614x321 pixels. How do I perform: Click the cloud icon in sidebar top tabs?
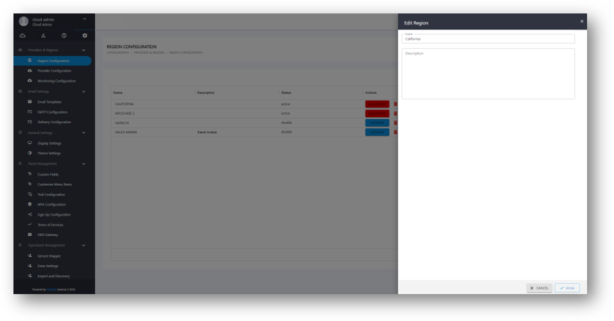(23, 36)
